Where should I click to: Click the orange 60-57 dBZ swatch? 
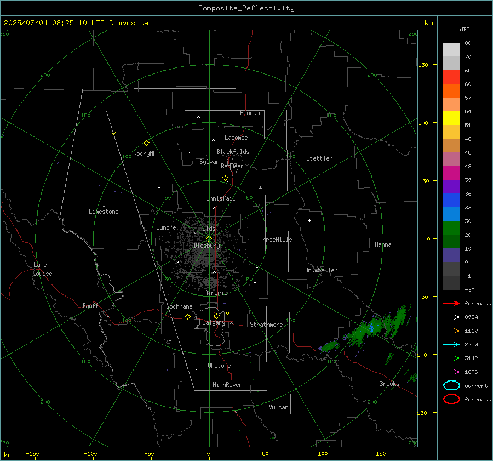click(451, 91)
